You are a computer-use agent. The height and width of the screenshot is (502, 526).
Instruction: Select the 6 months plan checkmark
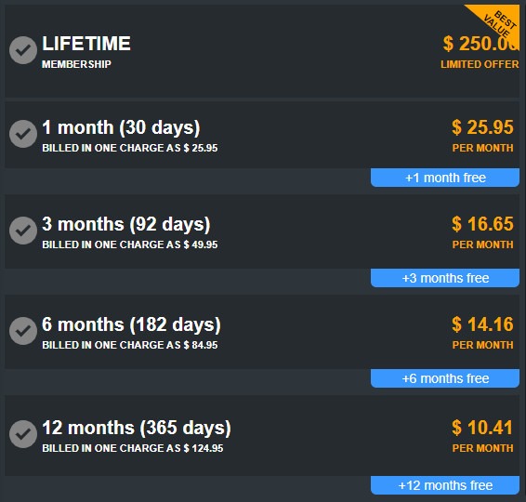[23, 331]
